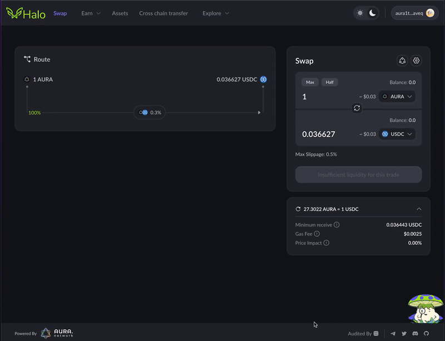Expand the Explore menu

[216, 13]
